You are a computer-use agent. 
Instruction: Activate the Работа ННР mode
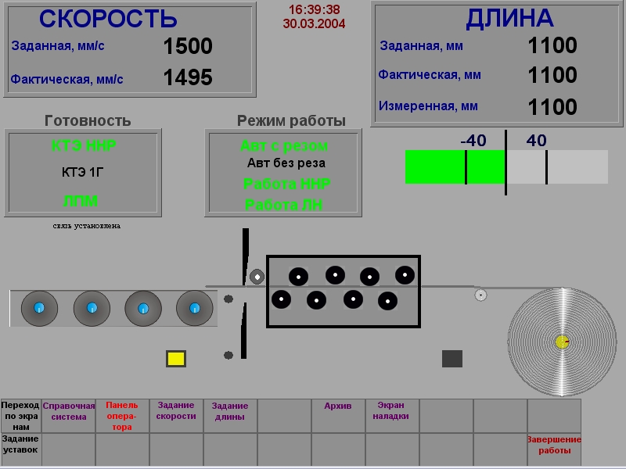click(286, 185)
